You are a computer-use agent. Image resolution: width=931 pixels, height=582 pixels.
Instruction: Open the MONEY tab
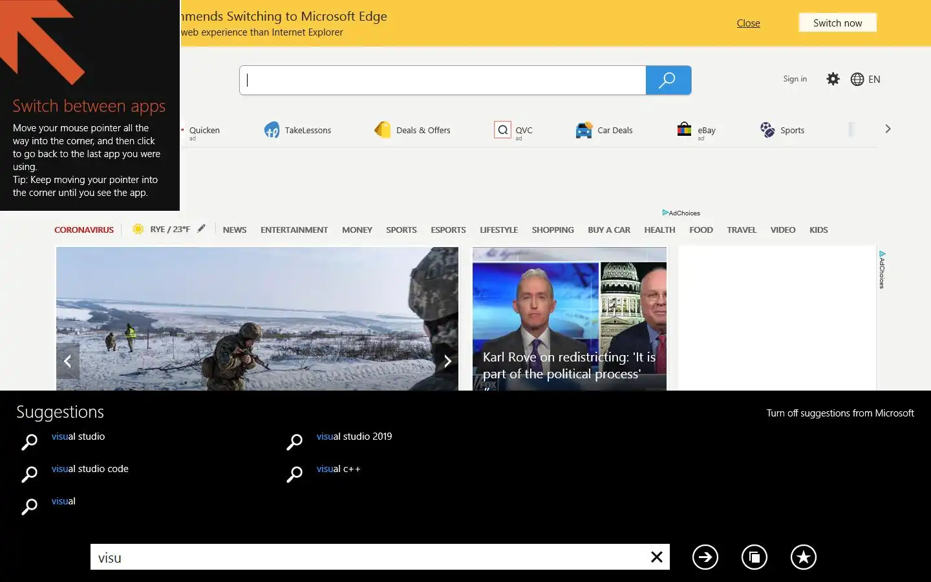[357, 230]
